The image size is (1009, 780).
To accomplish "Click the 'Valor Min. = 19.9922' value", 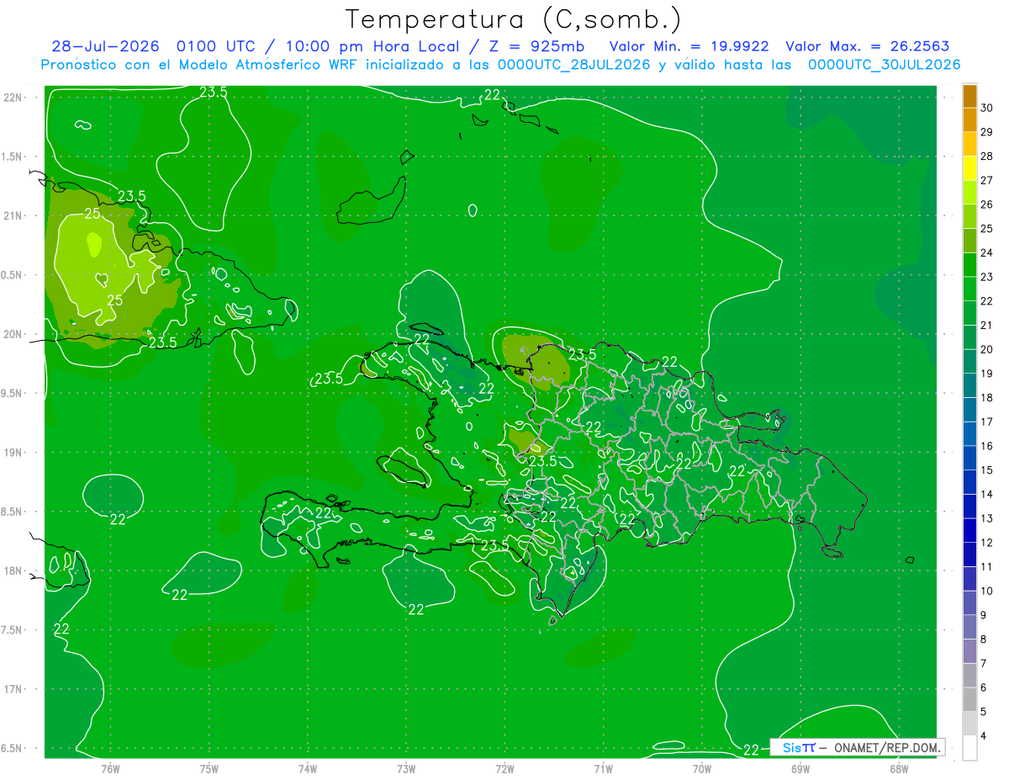I will coord(689,46).
